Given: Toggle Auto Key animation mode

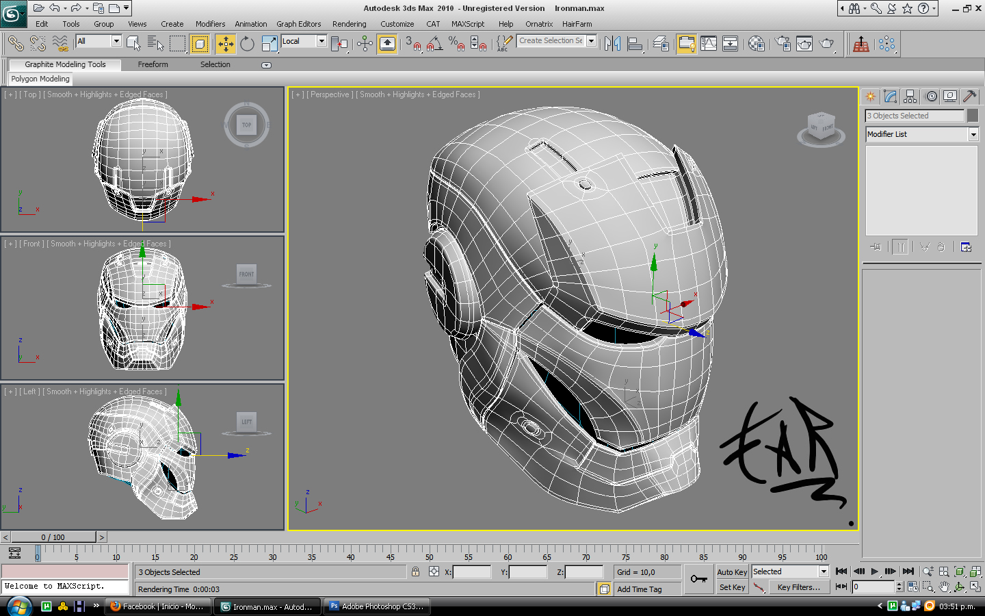Looking at the screenshot, I should (731, 572).
